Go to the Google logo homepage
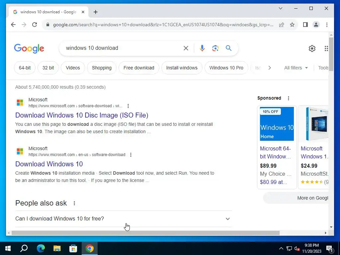Screen dimensions: 340x255 tap(29, 48)
